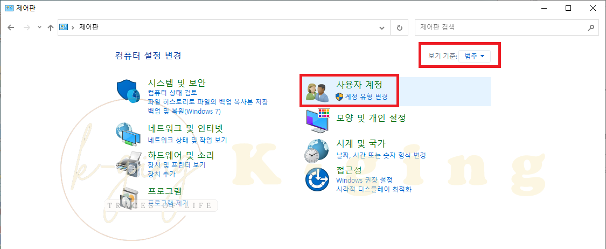The image size is (606, 249).
Task: Open the Clock and Region globe clock icon
Action: pyautogui.click(x=317, y=151)
